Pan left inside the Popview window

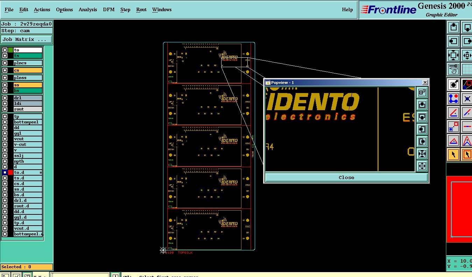click(422, 129)
